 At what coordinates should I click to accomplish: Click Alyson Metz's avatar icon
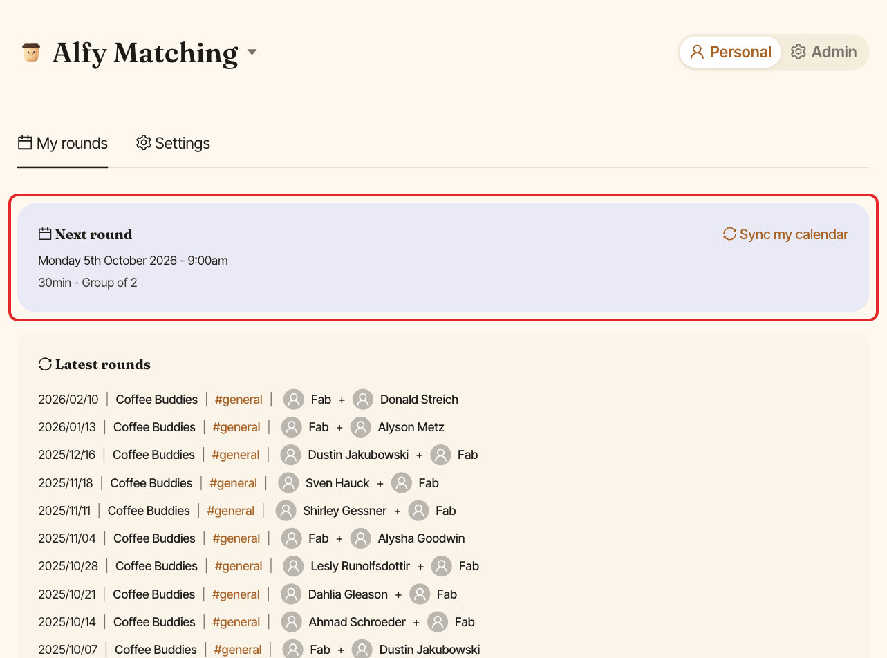pos(361,427)
